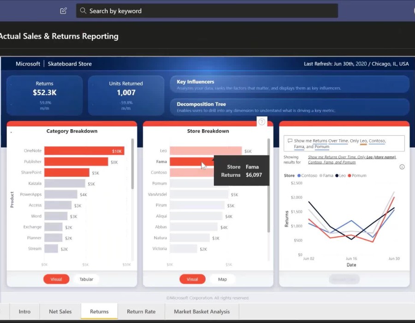Screen dimensions: 415x323
Task: Open the Decomposition Tree button
Action: pyautogui.click(x=290, y=107)
